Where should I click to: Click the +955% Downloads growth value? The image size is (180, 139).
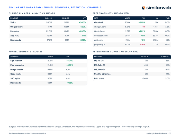point(69,83)
